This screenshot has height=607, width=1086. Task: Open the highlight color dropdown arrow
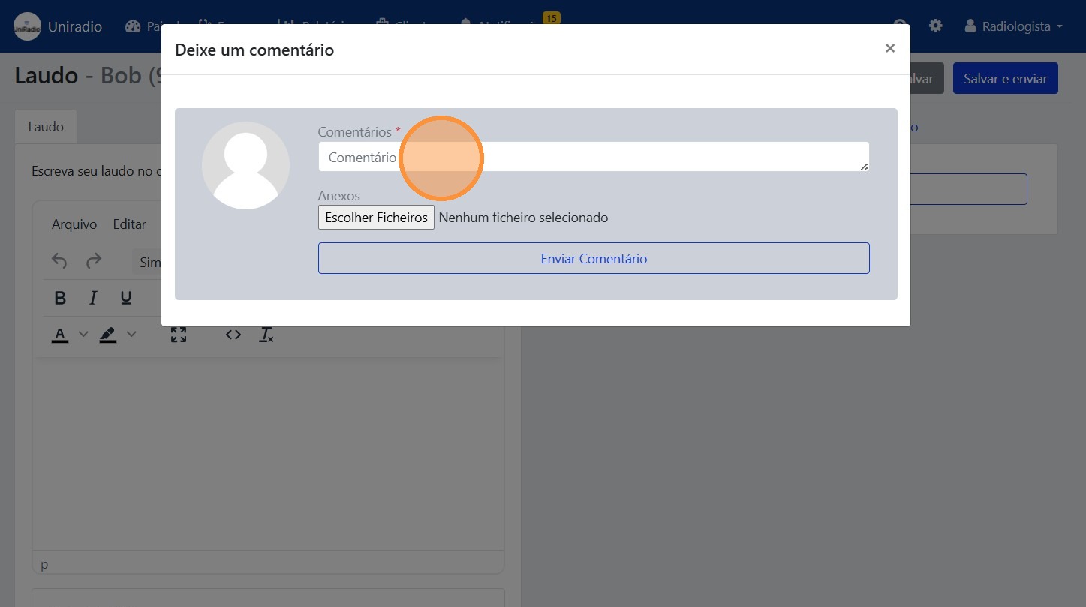(131, 335)
